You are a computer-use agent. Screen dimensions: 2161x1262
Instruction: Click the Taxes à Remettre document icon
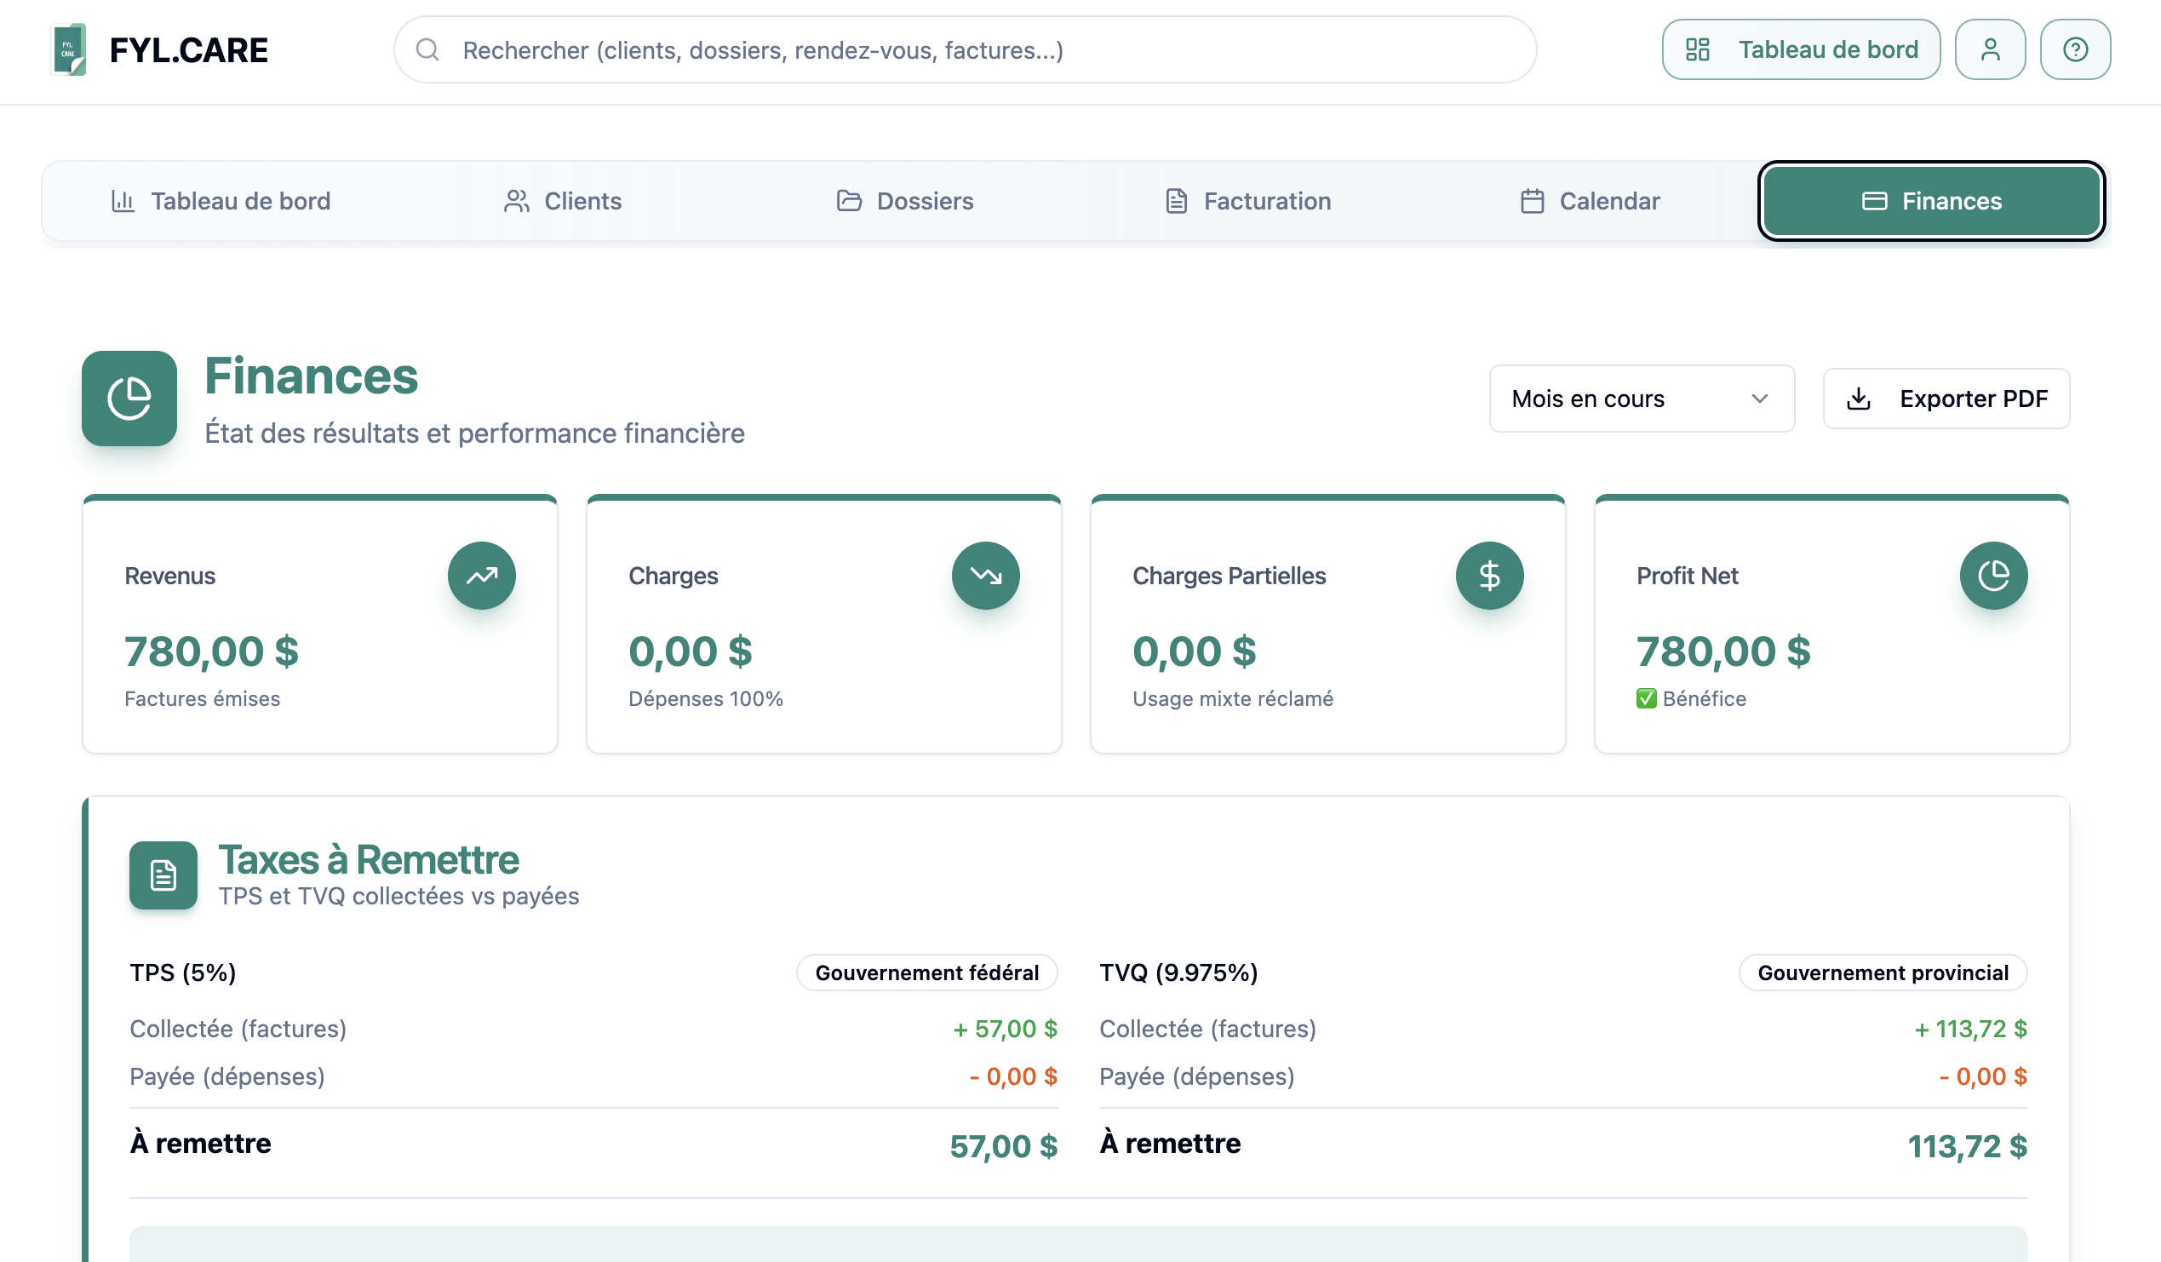coord(163,875)
